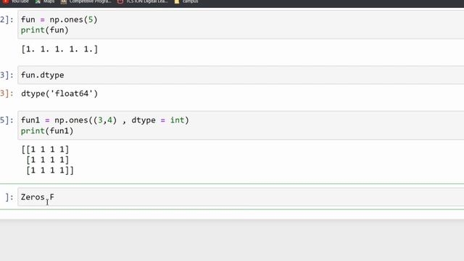Open the Competitive Progra... bookmark
This screenshot has width=464, height=261.
tap(86, 1)
